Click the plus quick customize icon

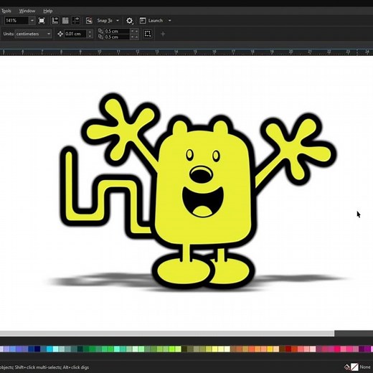163,34
